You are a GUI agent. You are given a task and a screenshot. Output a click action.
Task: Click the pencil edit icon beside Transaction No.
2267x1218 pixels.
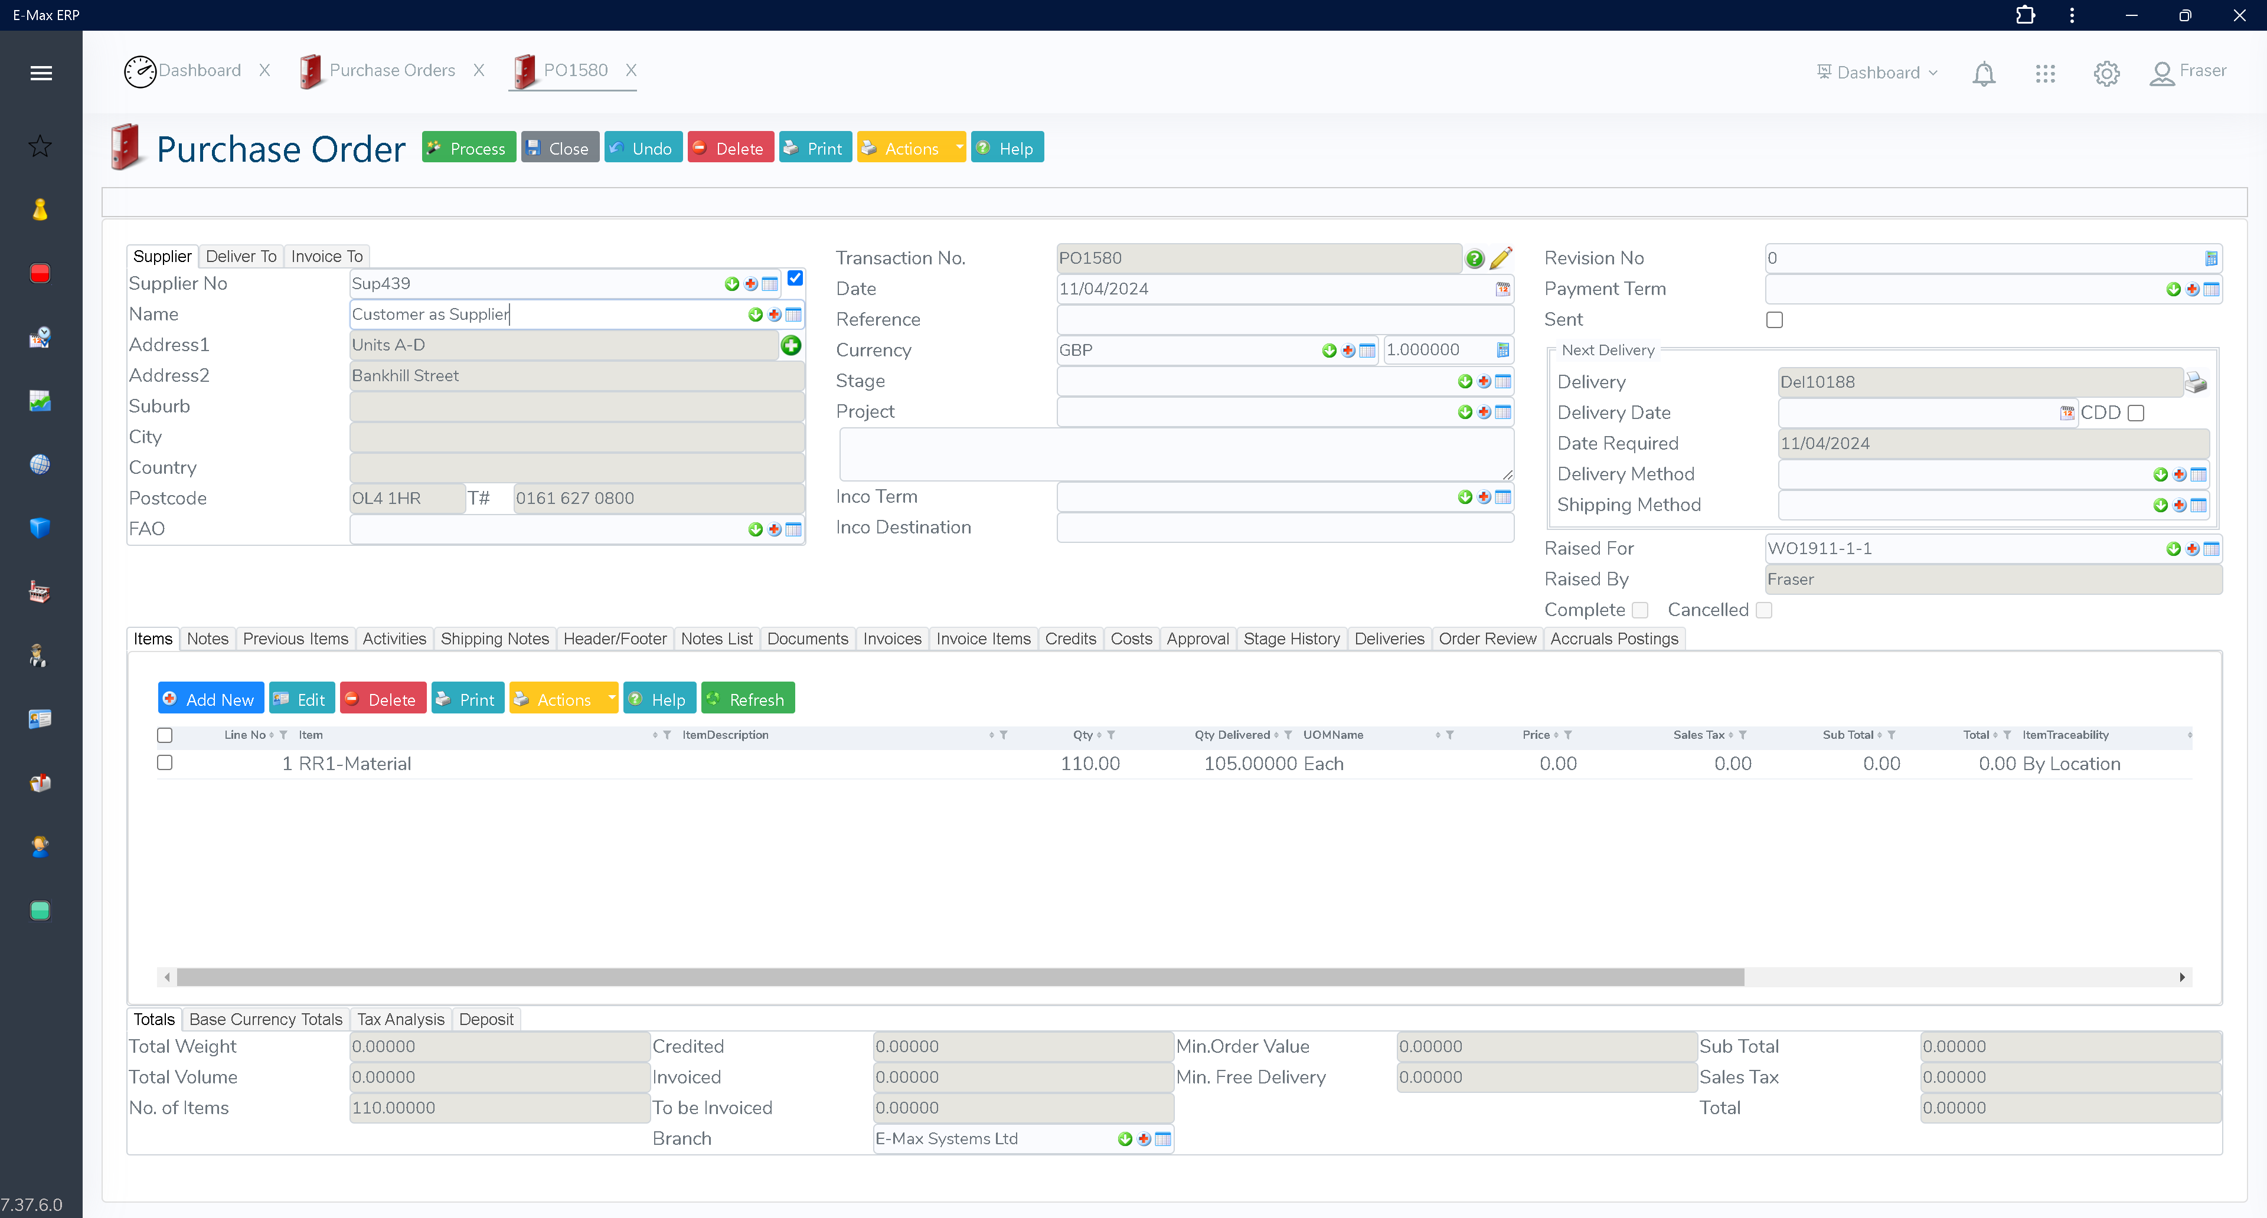[x=1502, y=258]
